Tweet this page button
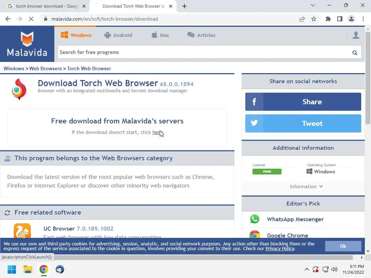This screenshot has width=371, height=278. point(303,123)
